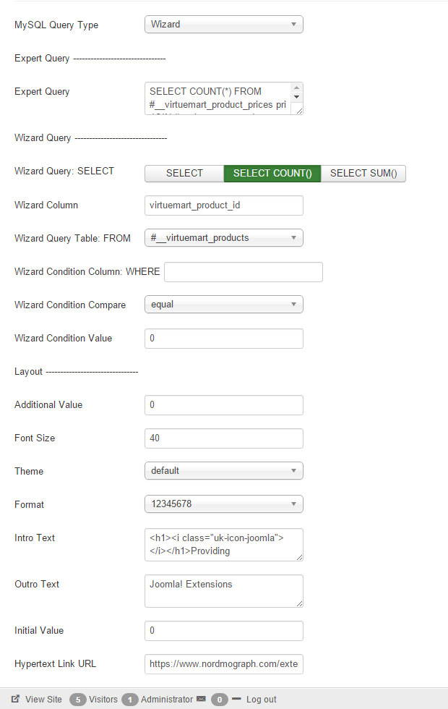
Task: Select the plain SELECT query option
Action: coord(184,173)
